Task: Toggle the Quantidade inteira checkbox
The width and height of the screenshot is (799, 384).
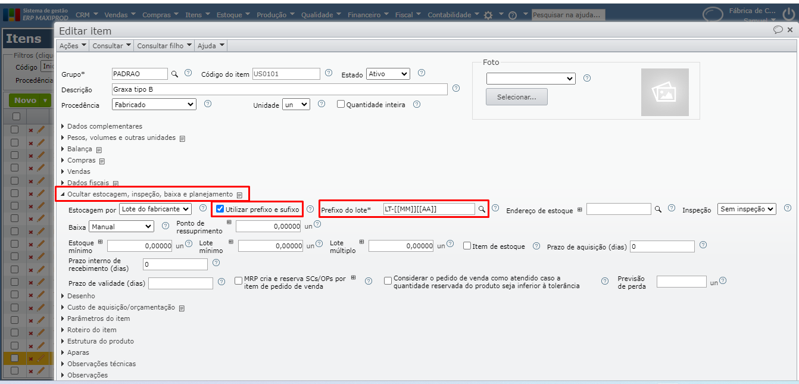Action: 341,104
